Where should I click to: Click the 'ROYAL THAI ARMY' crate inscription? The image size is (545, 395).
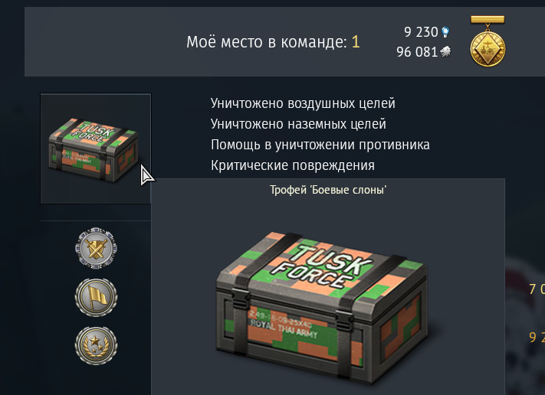284,328
